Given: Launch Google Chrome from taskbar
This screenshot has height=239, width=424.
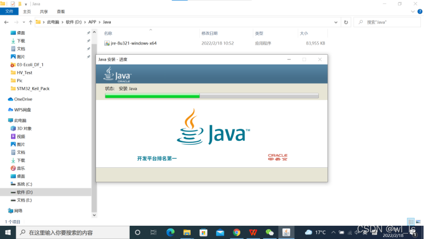Looking at the screenshot, I should pyautogui.click(x=237, y=232).
